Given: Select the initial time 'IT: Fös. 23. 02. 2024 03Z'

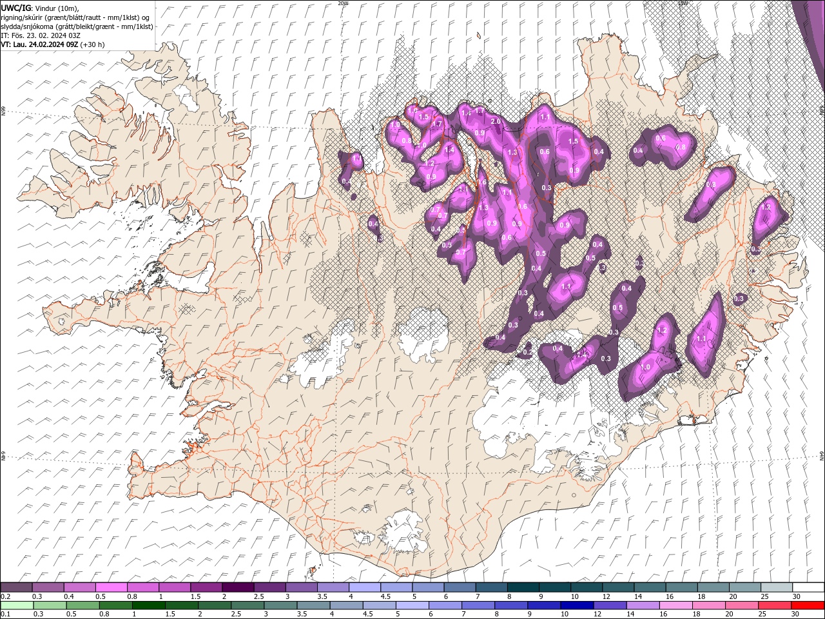Looking at the screenshot, I should pyautogui.click(x=40, y=35).
